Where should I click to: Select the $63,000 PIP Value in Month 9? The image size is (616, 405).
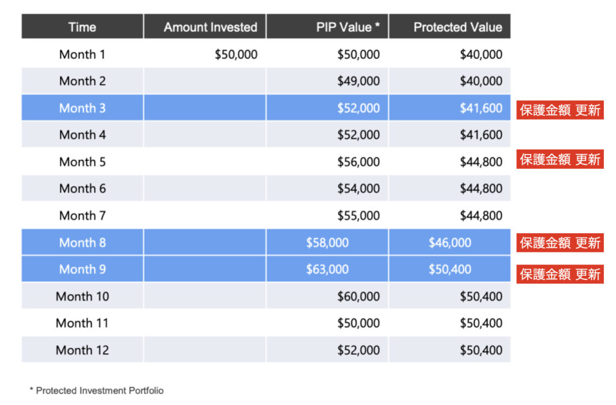(x=327, y=269)
